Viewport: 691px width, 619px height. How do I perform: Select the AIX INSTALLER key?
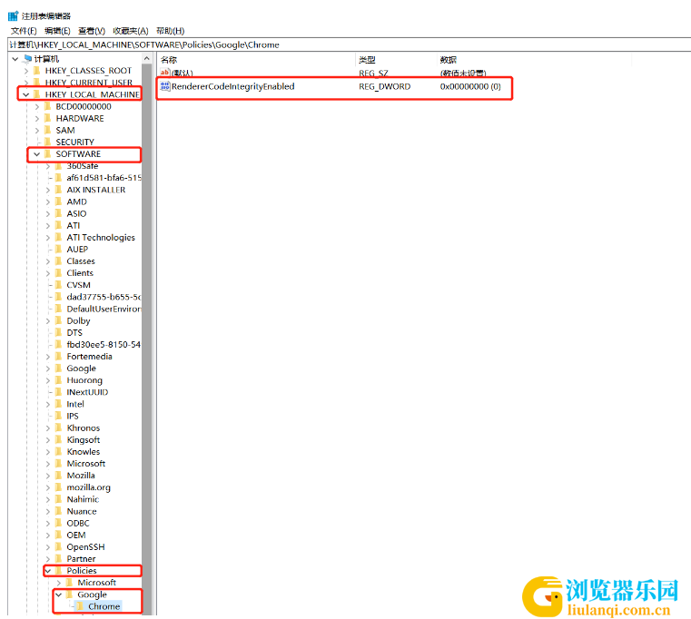(x=96, y=190)
